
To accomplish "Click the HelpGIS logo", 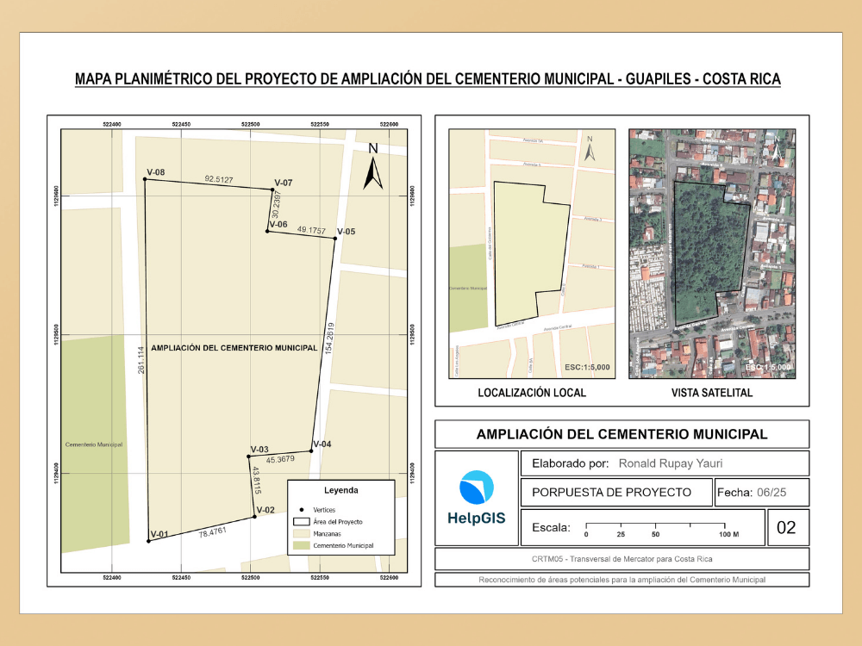I will 476,498.
